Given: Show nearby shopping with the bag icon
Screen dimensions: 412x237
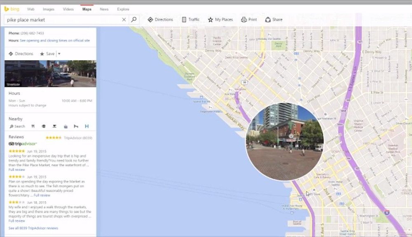Looking at the screenshot, I should coord(66,126).
